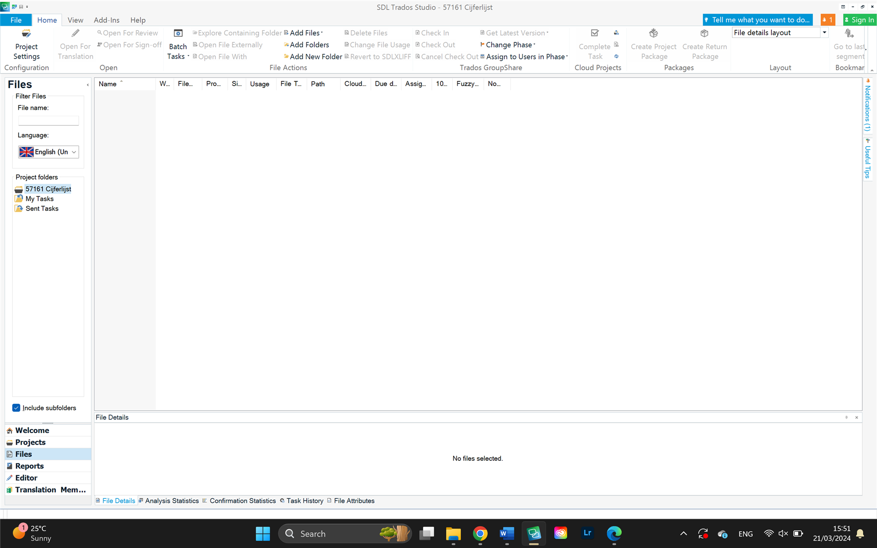Click the Path column header

(323, 84)
